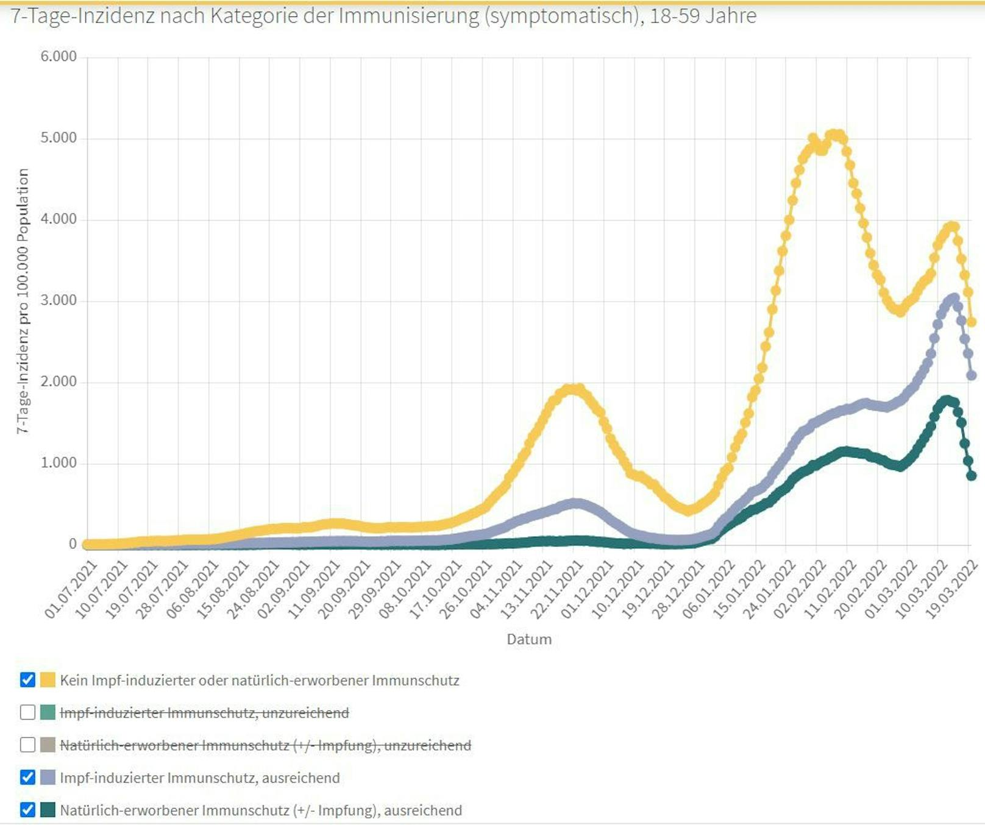Click the x-axis date '24.08.2021'
Image resolution: width=985 pixels, height=825 pixels.
(253, 589)
